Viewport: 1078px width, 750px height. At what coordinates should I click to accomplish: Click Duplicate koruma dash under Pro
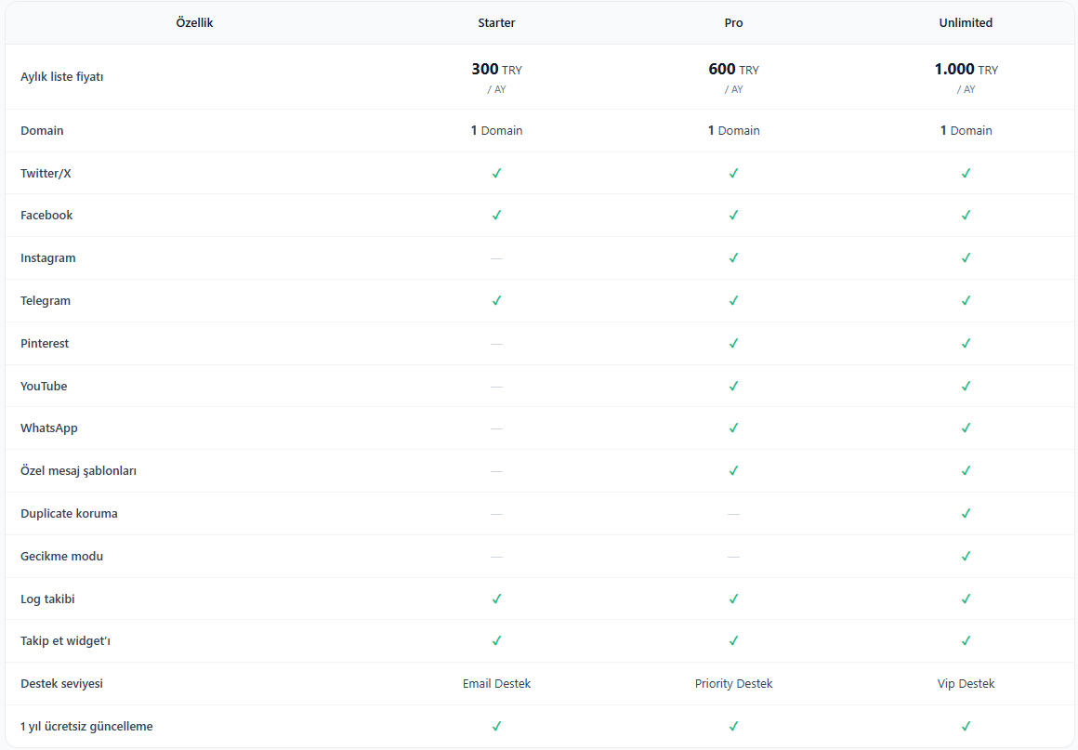click(733, 514)
